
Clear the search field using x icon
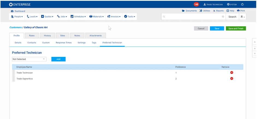click(223, 17)
